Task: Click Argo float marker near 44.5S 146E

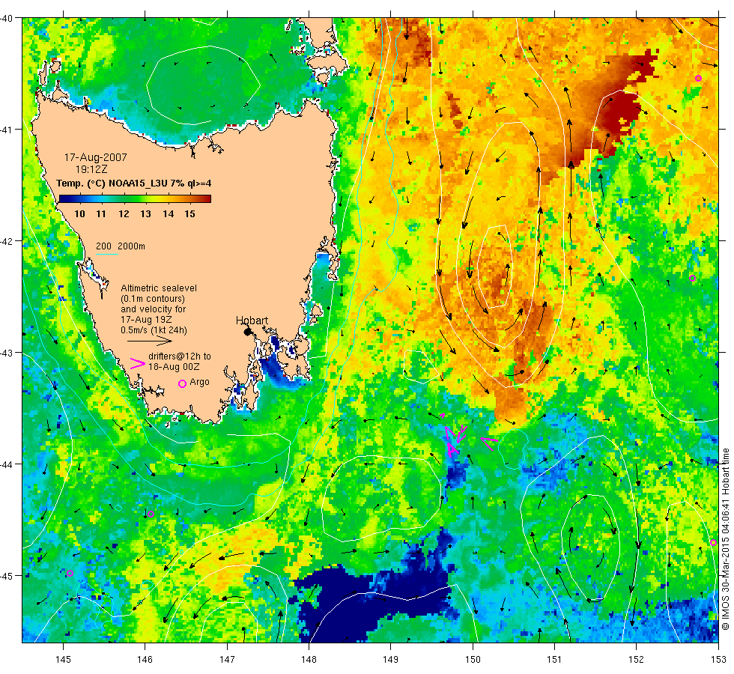Action: coord(151,514)
